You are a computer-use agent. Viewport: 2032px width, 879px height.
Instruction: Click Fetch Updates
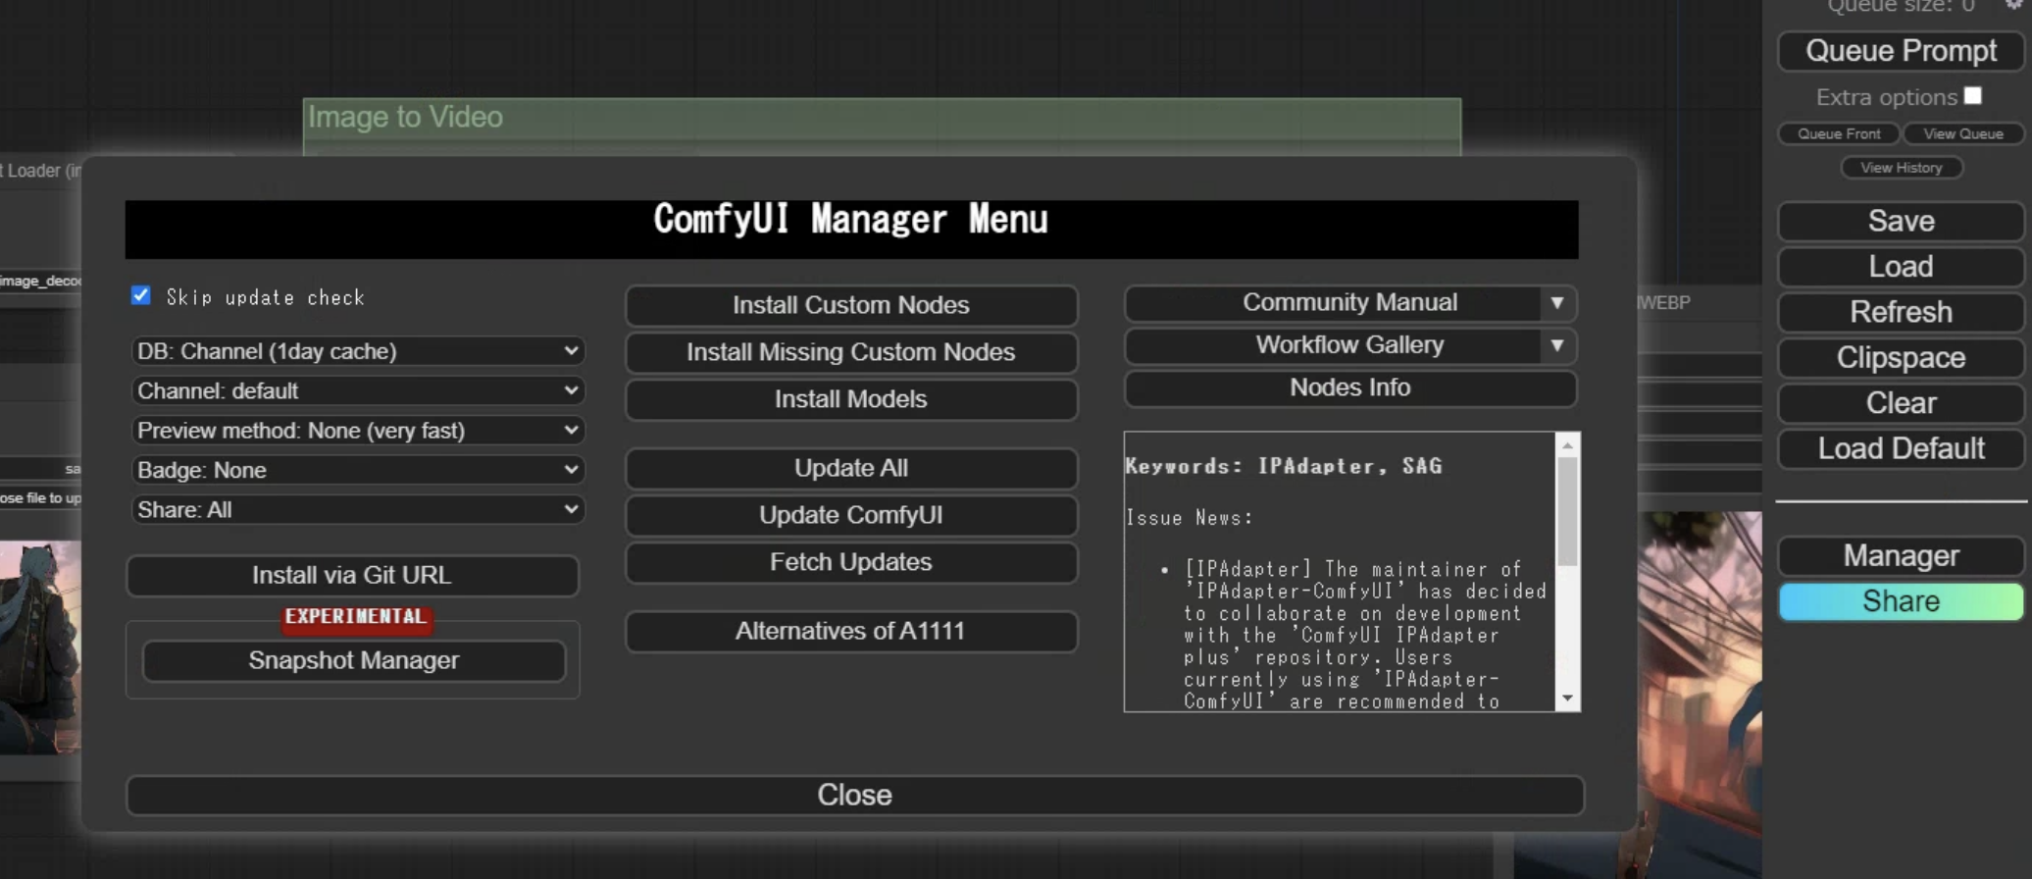click(x=851, y=562)
